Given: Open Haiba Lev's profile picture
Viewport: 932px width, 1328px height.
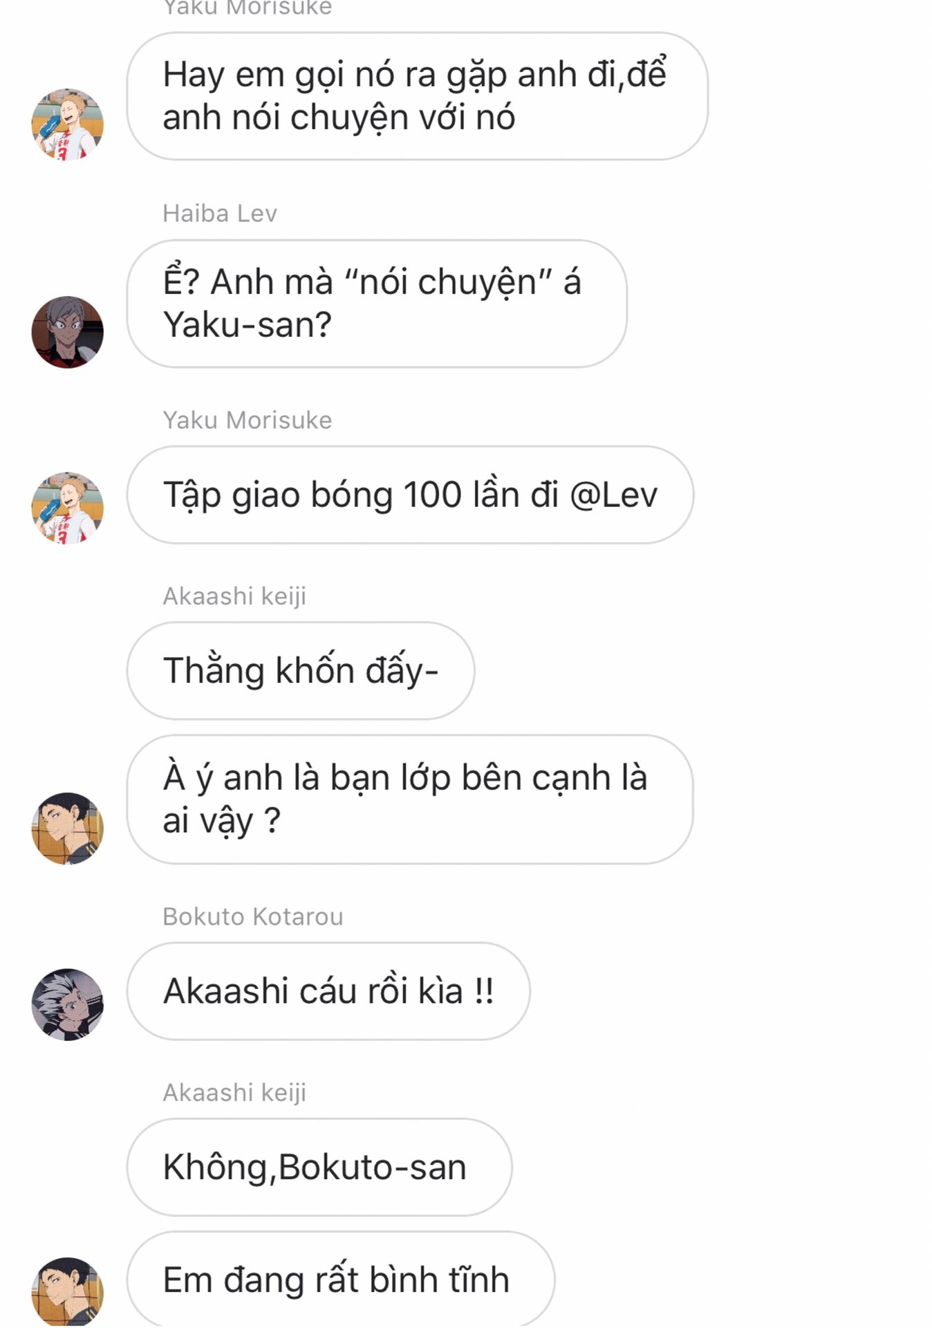Looking at the screenshot, I should pos(68,332).
